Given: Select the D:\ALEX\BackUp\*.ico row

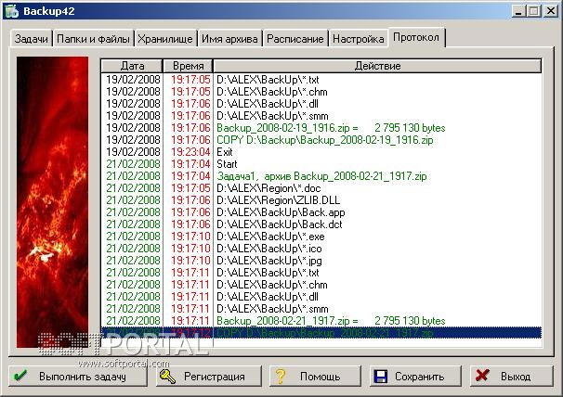Looking at the screenshot, I should [321, 249].
